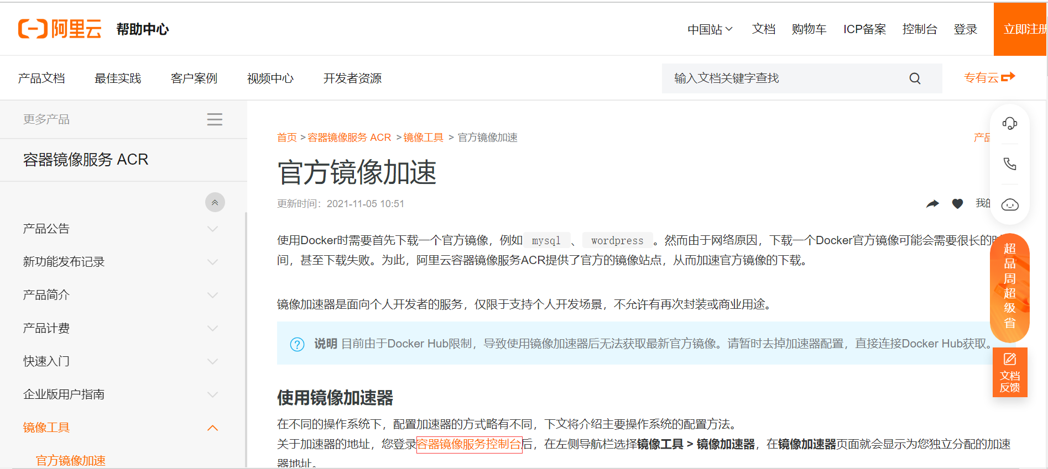Click the 文档反馈 feedback button
The width and height of the screenshot is (1048, 469).
pyautogui.click(x=1010, y=372)
